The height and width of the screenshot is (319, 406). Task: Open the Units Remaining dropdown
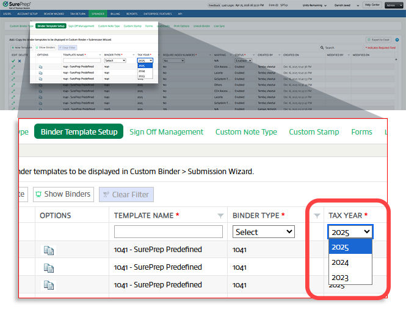click(314, 5)
